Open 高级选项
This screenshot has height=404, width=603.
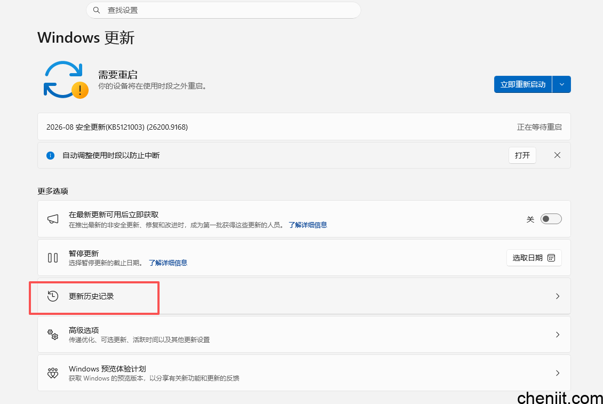(304, 335)
